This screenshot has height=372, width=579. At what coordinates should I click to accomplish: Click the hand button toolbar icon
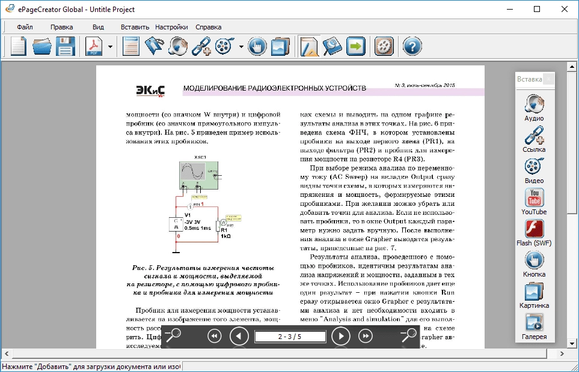tap(257, 46)
